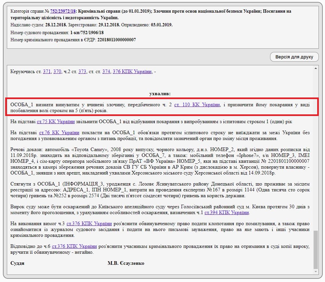Open 'ст.376 КПК України' link after ч.6
Viewport: 325px width, 282px height.
74,246
